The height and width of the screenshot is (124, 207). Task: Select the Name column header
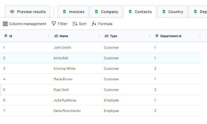coord(64,36)
